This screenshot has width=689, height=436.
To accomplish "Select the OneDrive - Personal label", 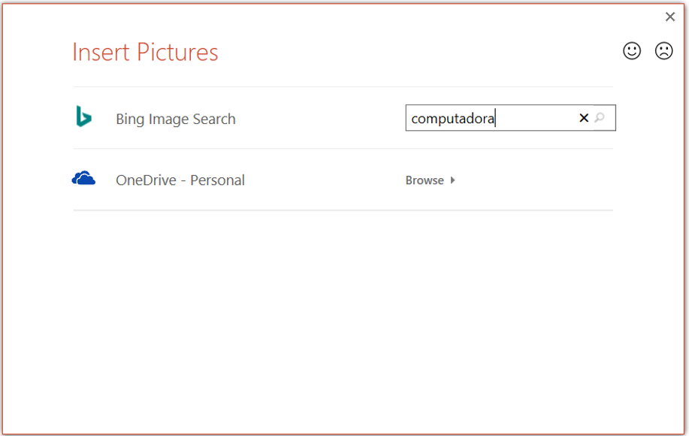I will point(180,180).
